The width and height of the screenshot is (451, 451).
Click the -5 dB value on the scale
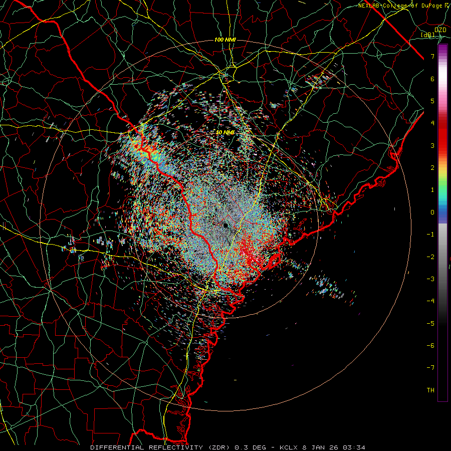point(430,324)
